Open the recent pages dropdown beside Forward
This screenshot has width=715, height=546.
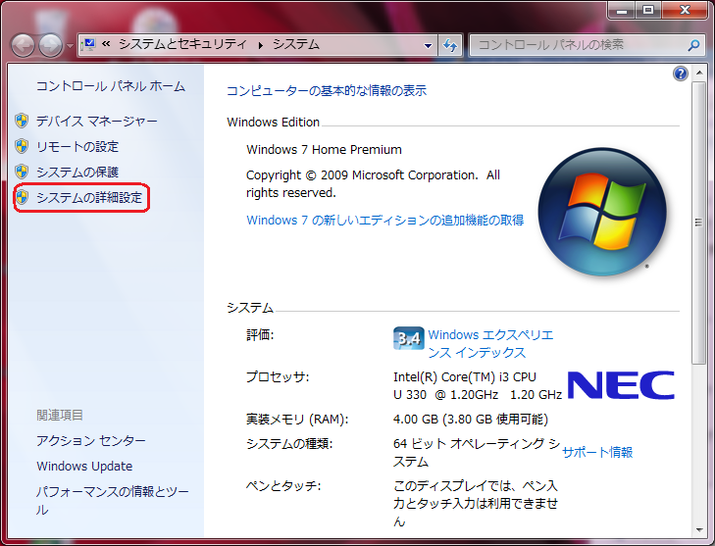(x=70, y=45)
